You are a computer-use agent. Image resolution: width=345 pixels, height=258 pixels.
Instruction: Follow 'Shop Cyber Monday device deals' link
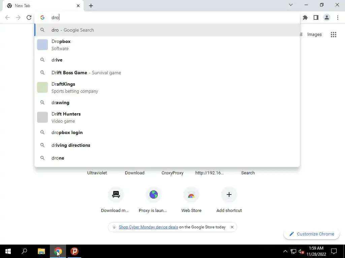[x=148, y=227]
